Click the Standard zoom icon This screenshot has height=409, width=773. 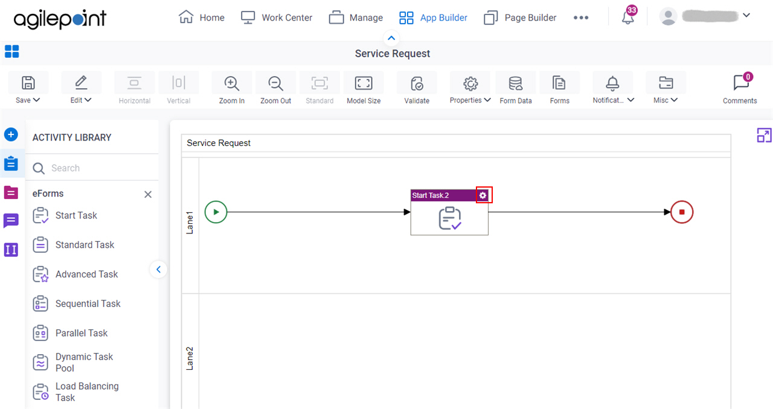(x=319, y=83)
